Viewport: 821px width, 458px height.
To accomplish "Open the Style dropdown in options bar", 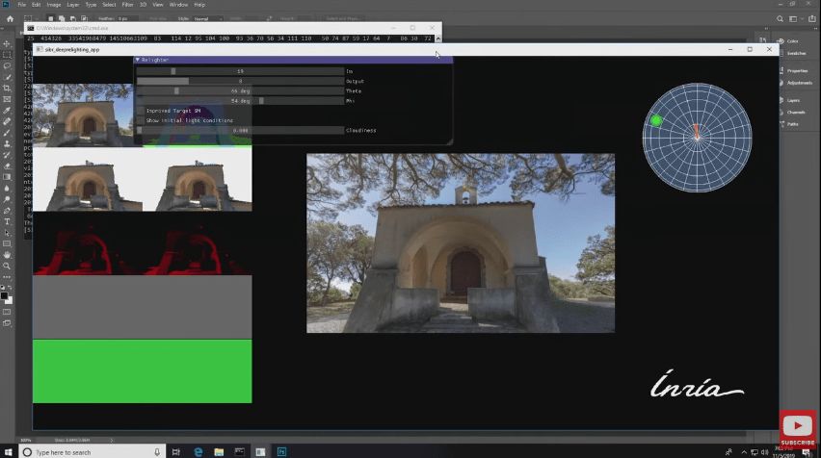I will 208,19.
